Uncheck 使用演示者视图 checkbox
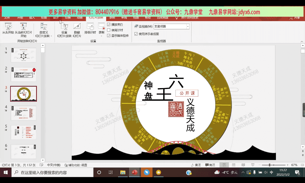305x183 pixels. tap(136, 34)
